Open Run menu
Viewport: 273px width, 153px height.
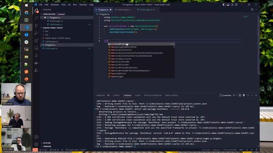click(75, 5)
